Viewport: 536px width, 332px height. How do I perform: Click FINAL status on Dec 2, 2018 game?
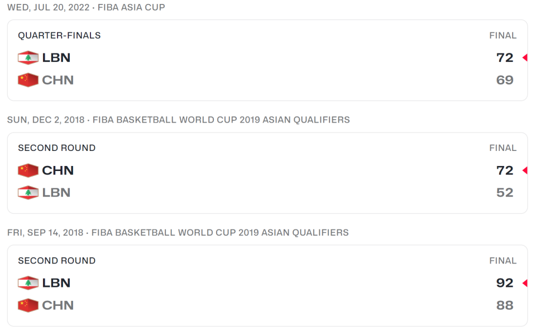(x=503, y=148)
